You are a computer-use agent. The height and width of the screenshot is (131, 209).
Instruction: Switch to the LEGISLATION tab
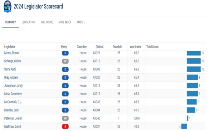pos(28,22)
